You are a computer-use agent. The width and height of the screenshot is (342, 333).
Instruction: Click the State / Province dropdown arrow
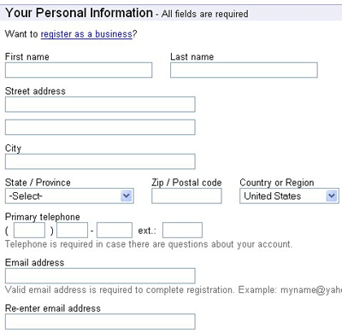127,196
